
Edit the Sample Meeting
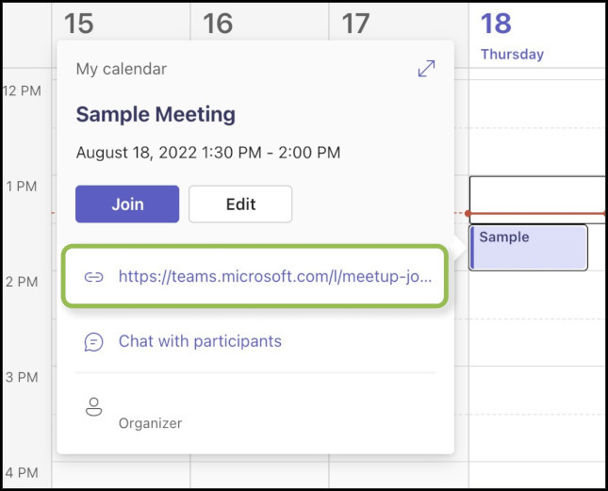tap(240, 204)
